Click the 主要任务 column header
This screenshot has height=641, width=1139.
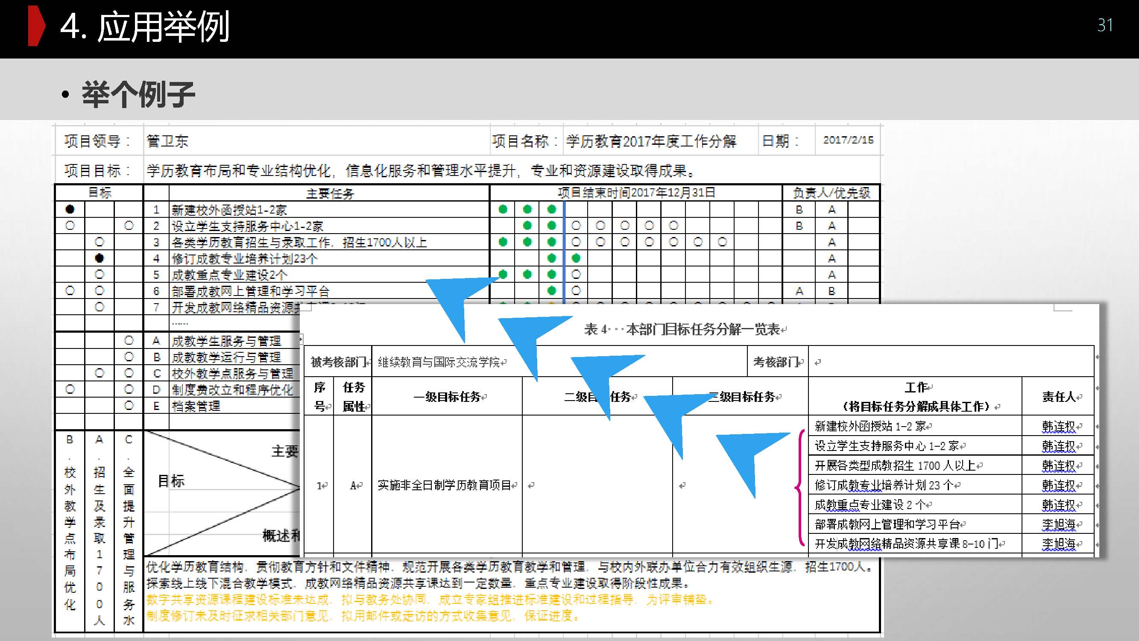coord(330,193)
